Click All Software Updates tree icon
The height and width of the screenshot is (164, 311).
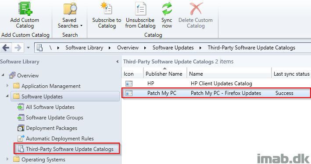[21, 107]
